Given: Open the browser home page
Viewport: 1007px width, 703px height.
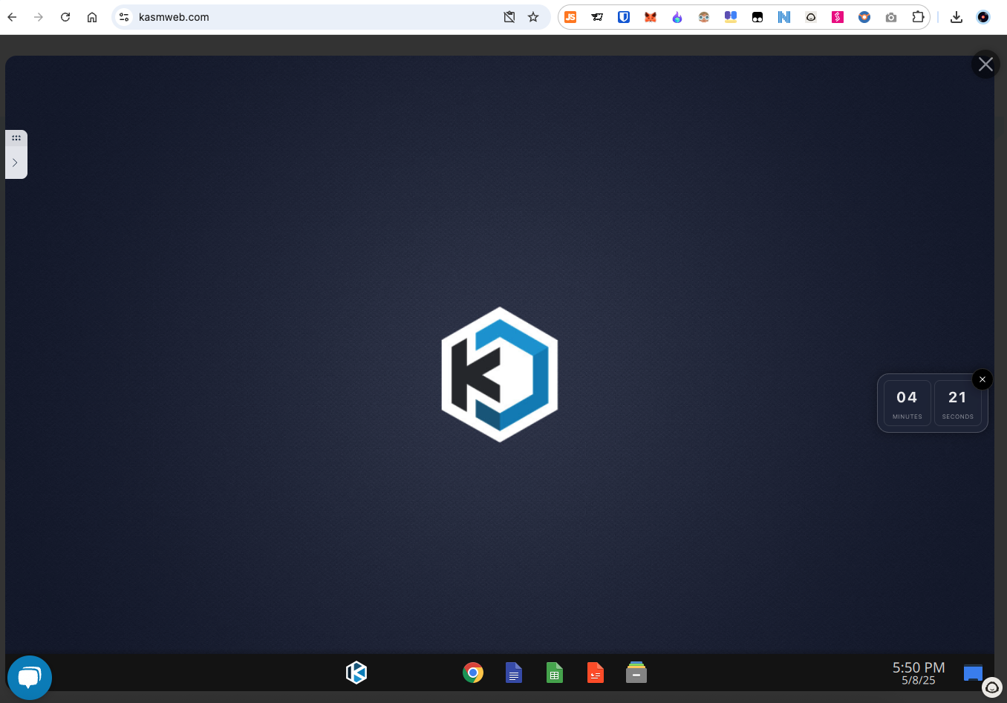Looking at the screenshot, I should point(92,17).
